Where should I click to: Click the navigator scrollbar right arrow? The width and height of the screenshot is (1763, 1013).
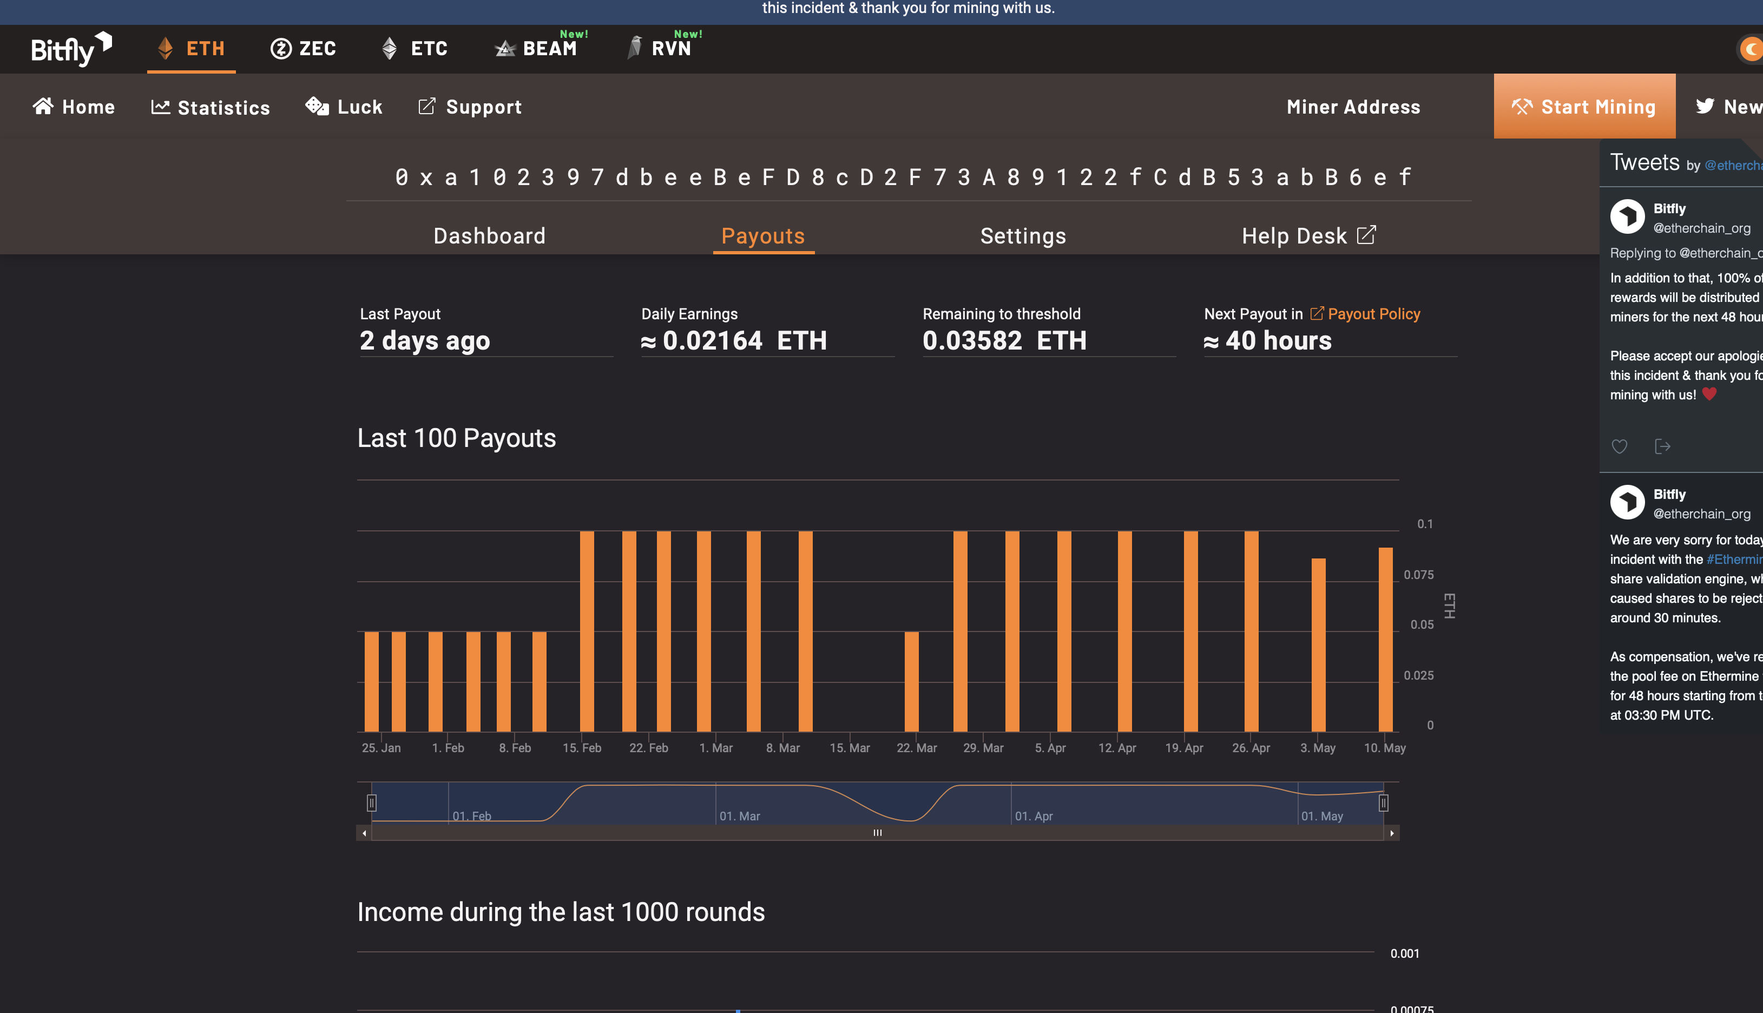[1391, 833]
